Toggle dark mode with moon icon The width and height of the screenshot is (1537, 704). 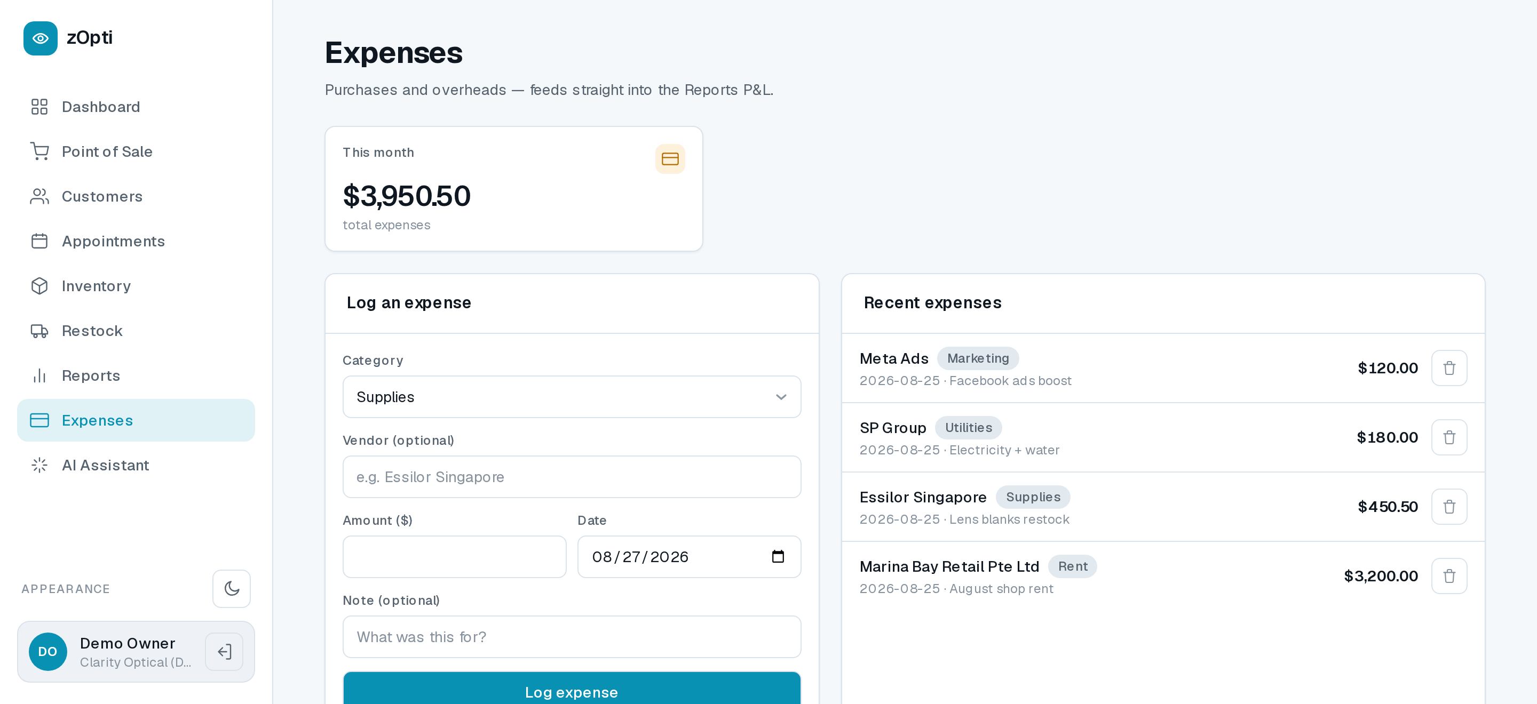232,588
